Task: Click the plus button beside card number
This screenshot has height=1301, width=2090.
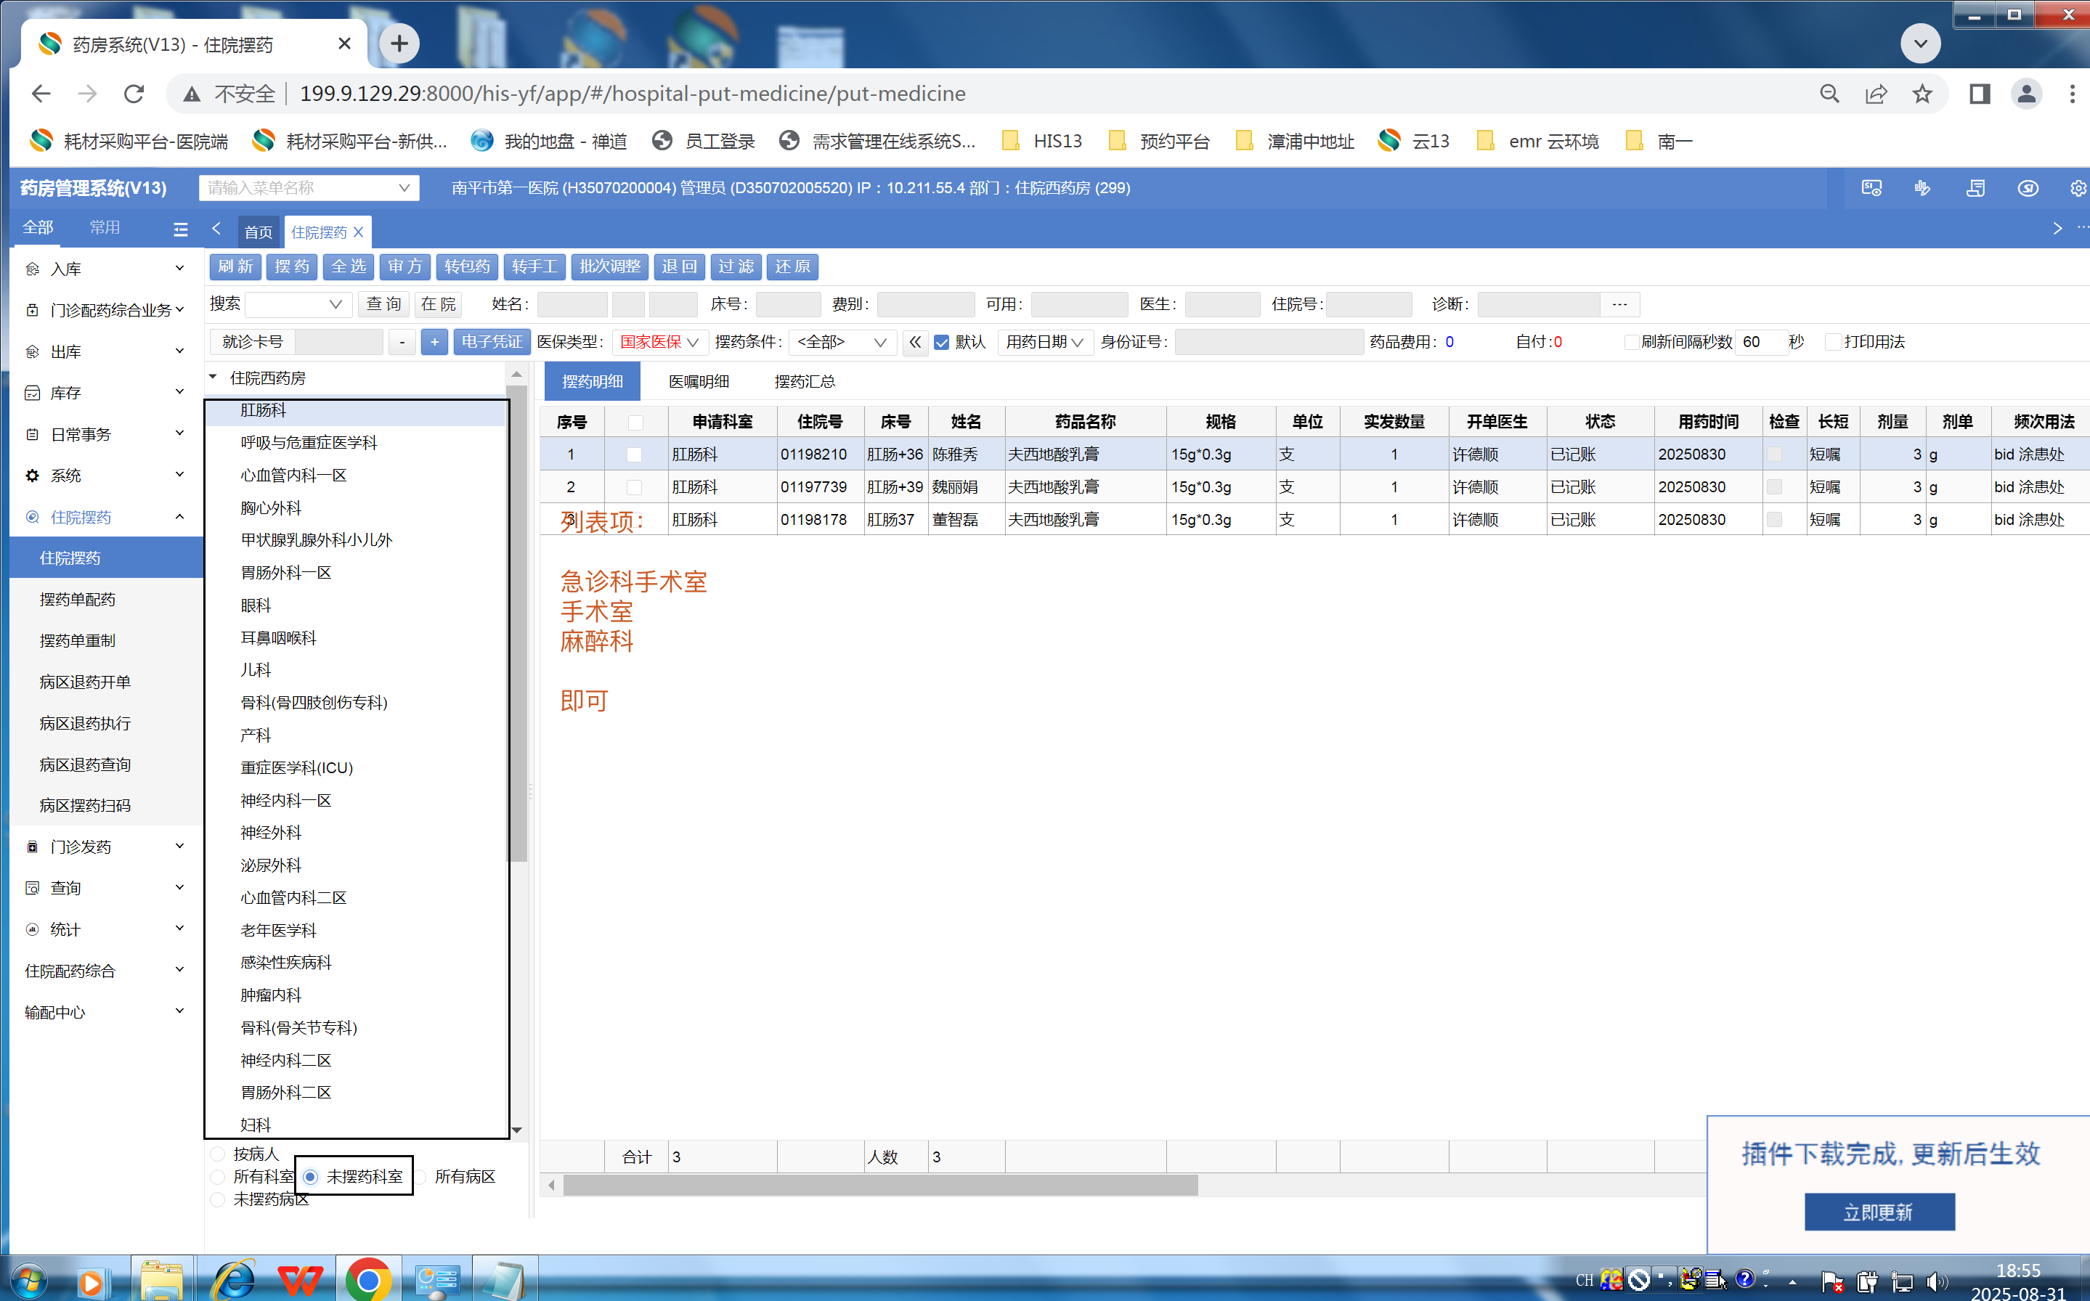Action: coord(434,343)
